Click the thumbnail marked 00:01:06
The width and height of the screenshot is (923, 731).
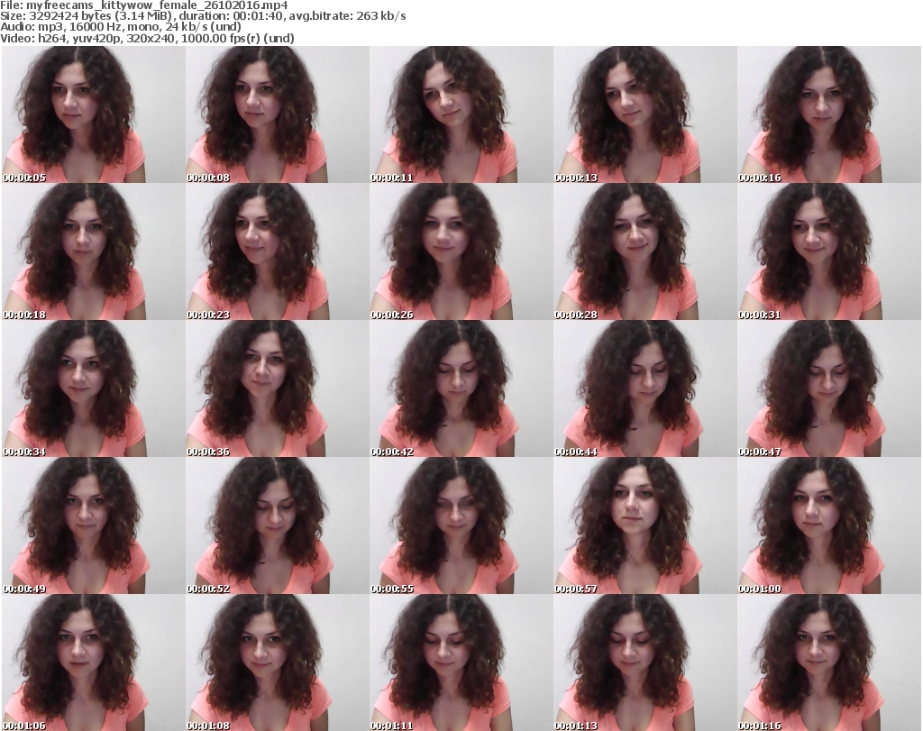93,662
